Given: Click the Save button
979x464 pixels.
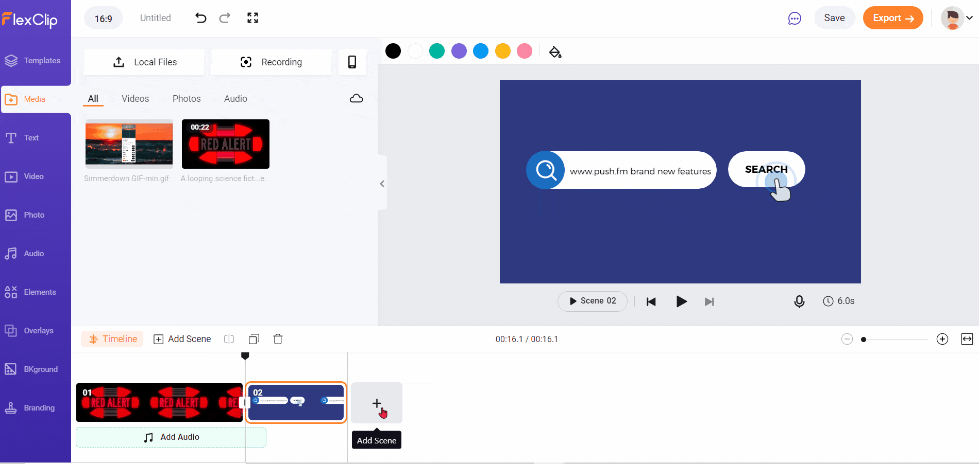Looking at the screenshot, I should click(x=834, y=18).
